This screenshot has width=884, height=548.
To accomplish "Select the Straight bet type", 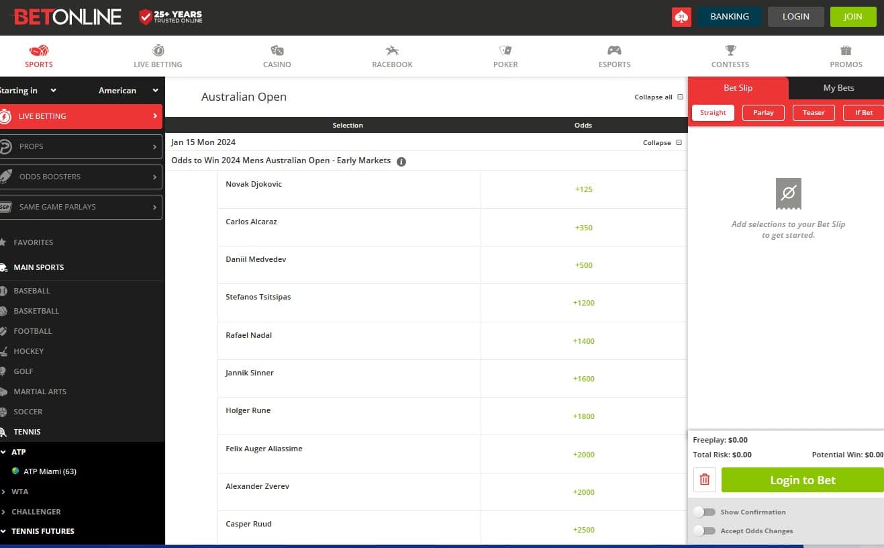I will (713, 113).
